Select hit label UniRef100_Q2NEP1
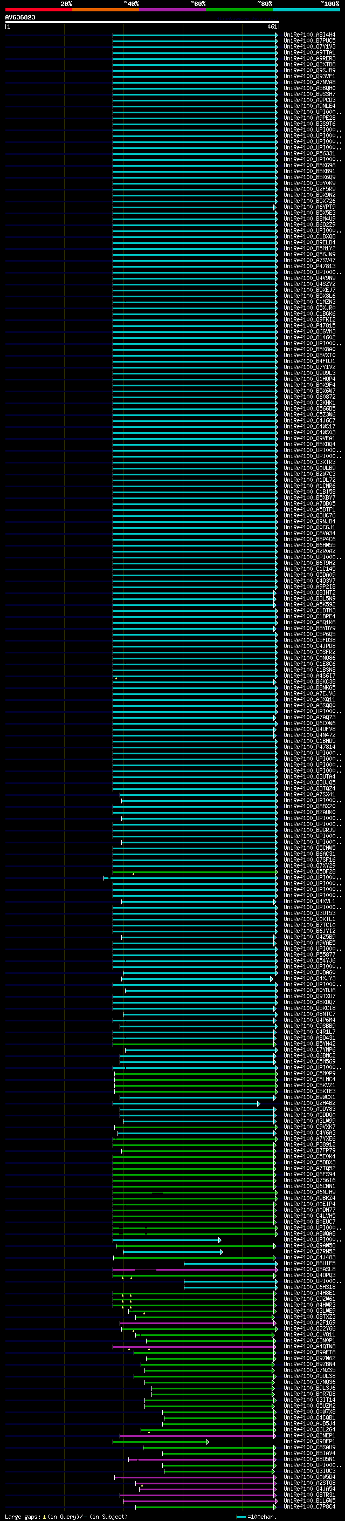Image resolution: width=345 pixels, height=1521 pixels. click(x=309, y=1436)
